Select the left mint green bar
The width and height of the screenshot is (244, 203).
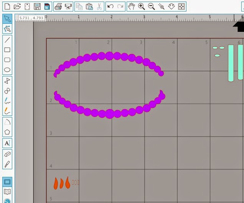coord(231,63)
